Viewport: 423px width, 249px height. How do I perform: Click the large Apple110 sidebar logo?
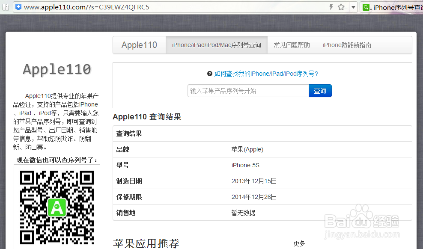coord(57,69)
